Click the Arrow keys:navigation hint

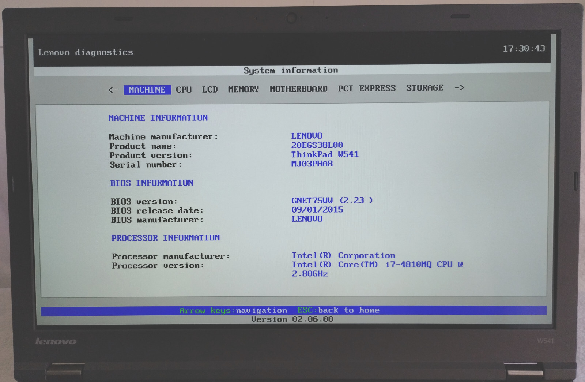(233, 310)
